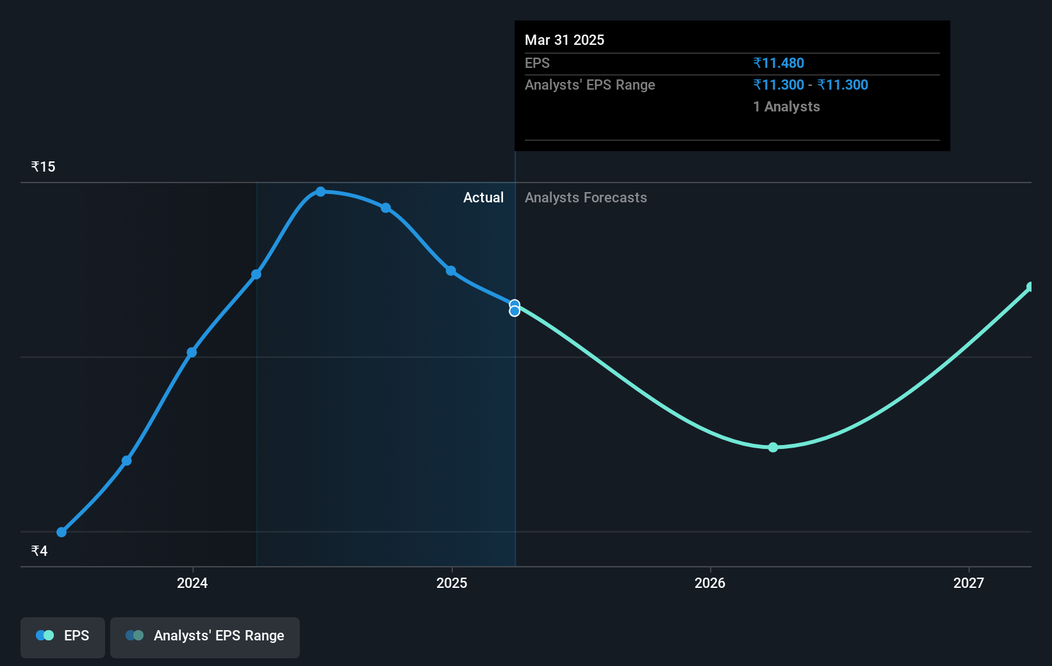Click the ₹11.480 EPS value in tooltip
Viewport: 1052px width, 666px height.
pos(778,63)
